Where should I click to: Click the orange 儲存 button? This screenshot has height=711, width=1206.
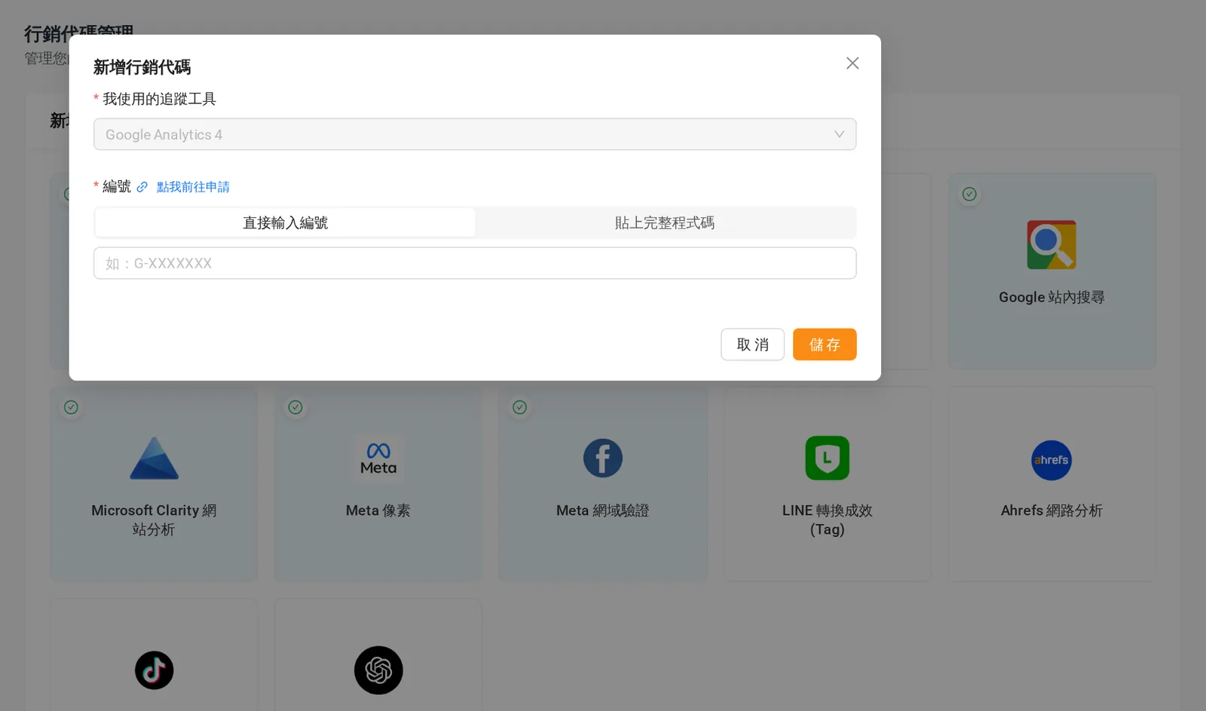(825, 345)
